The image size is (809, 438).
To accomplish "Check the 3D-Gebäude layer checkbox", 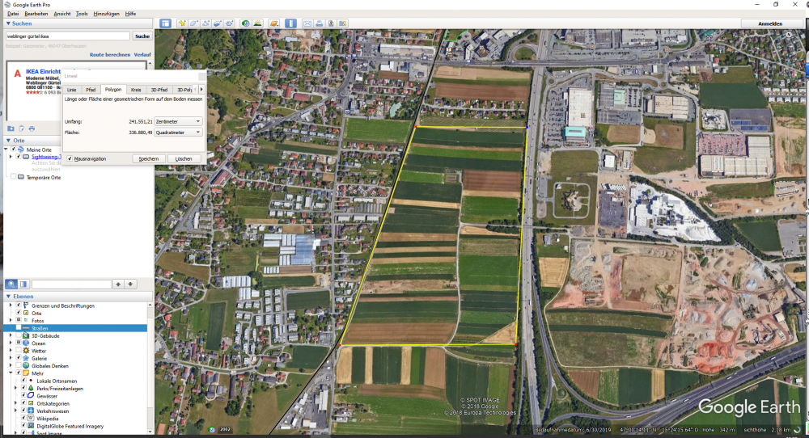I will point(19,335).
